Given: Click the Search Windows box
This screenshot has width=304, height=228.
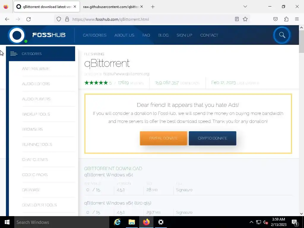Looking at the screenshot, I should click(x=62, y=222).
